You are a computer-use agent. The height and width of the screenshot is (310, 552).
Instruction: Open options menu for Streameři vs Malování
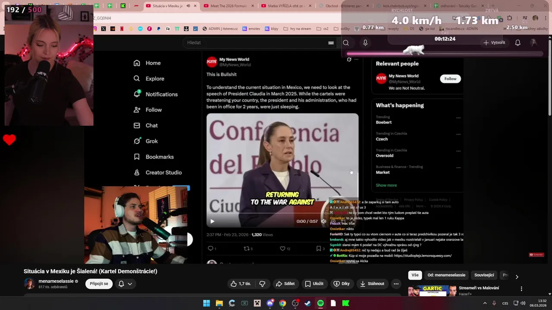[521, 289]
